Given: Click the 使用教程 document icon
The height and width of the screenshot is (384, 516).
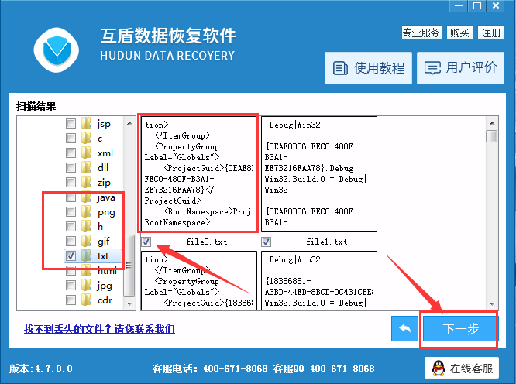Looking at the screenshot, I should click(x=340, y=68).
